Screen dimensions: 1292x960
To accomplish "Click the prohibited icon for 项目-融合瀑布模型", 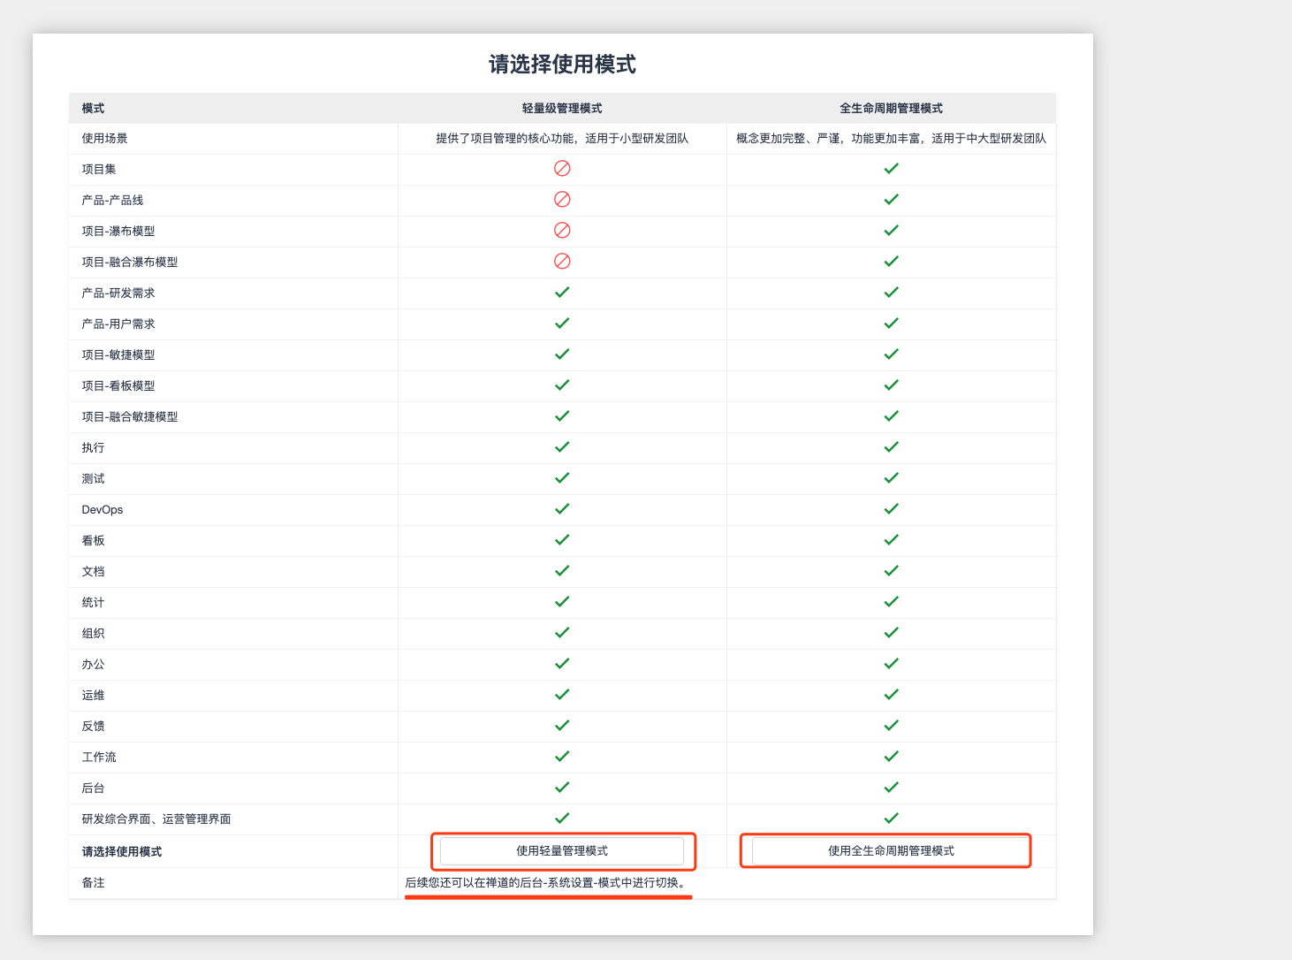I will 562,261.
